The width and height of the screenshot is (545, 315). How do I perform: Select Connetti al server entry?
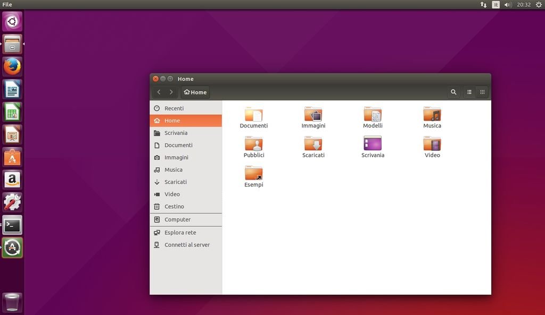[x=187, y=245]
